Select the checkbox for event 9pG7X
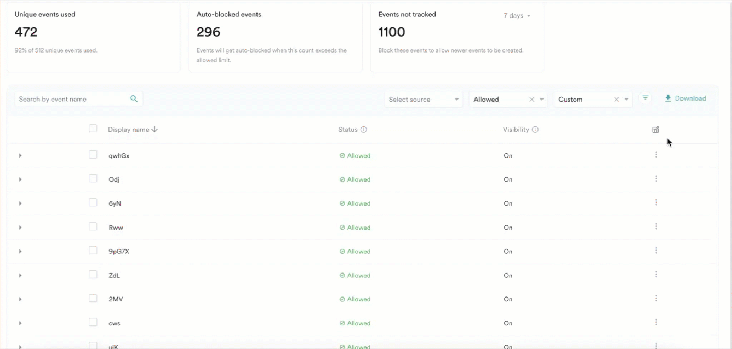Viewport: 732px width, 349px height. coord(93,251)
